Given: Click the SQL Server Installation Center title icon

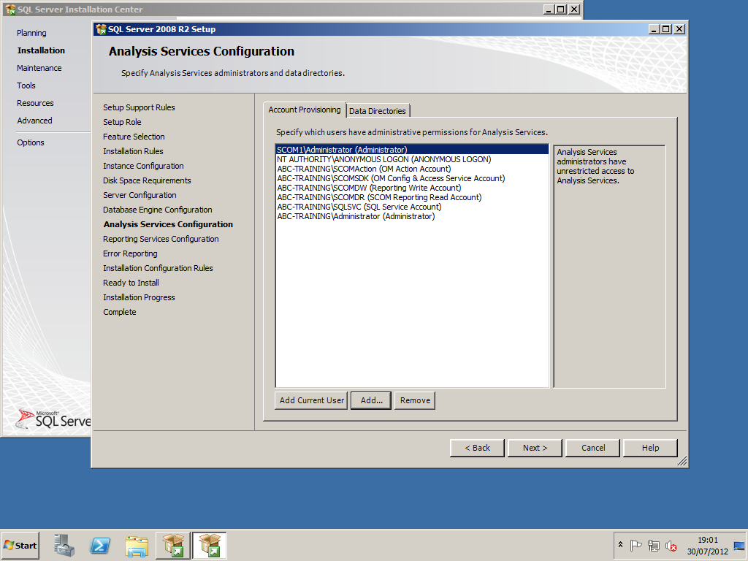Looking at the screenshot, I should [x=10, y=9].
